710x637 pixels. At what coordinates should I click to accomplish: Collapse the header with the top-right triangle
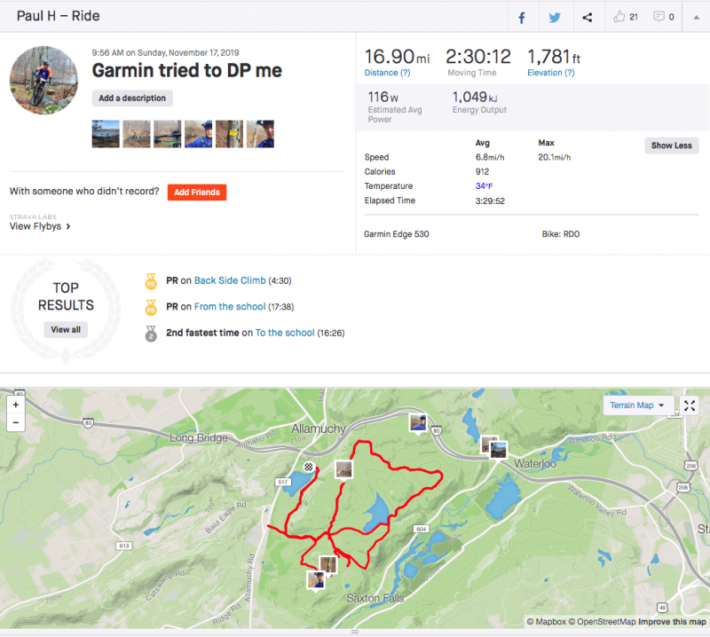click(695, 17)
